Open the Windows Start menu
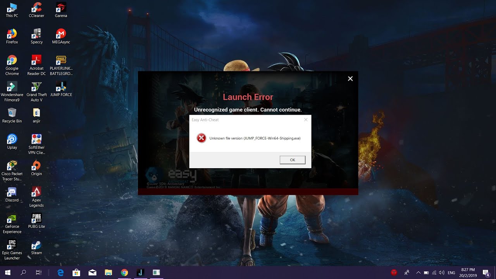The width and height of the screenshot is (496, 279). tap(8, 272)
